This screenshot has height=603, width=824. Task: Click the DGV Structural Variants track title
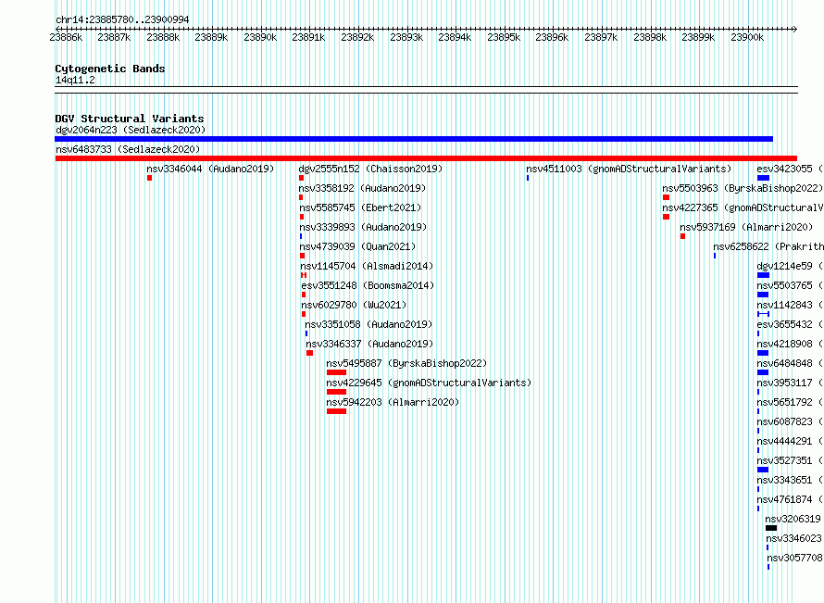pyautogui.click(x=130, y=119)
